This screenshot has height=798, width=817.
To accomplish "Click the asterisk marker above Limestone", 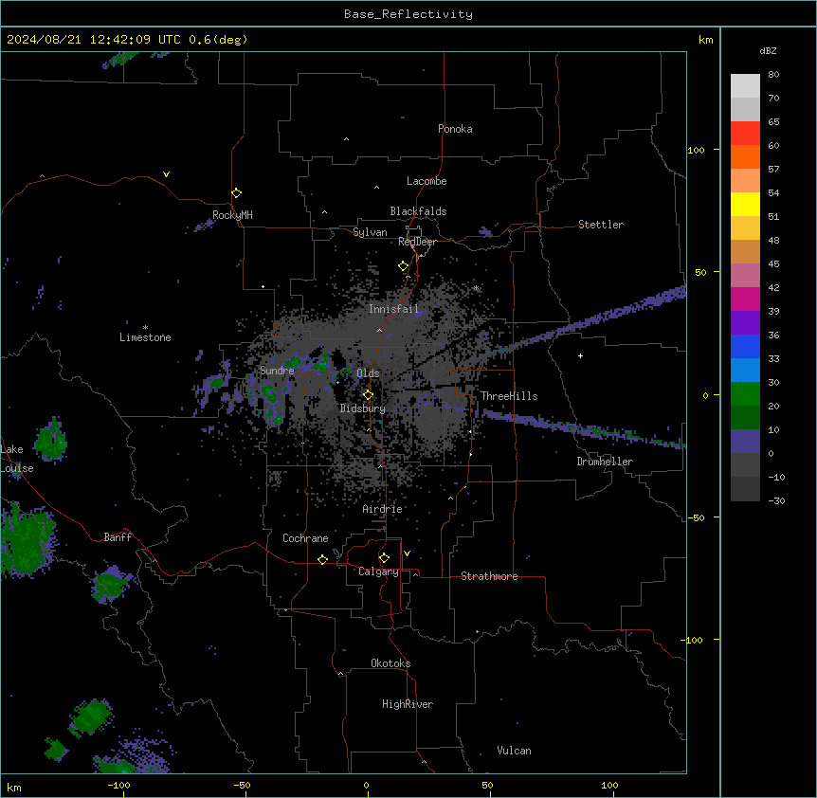I will click(145, 328).
